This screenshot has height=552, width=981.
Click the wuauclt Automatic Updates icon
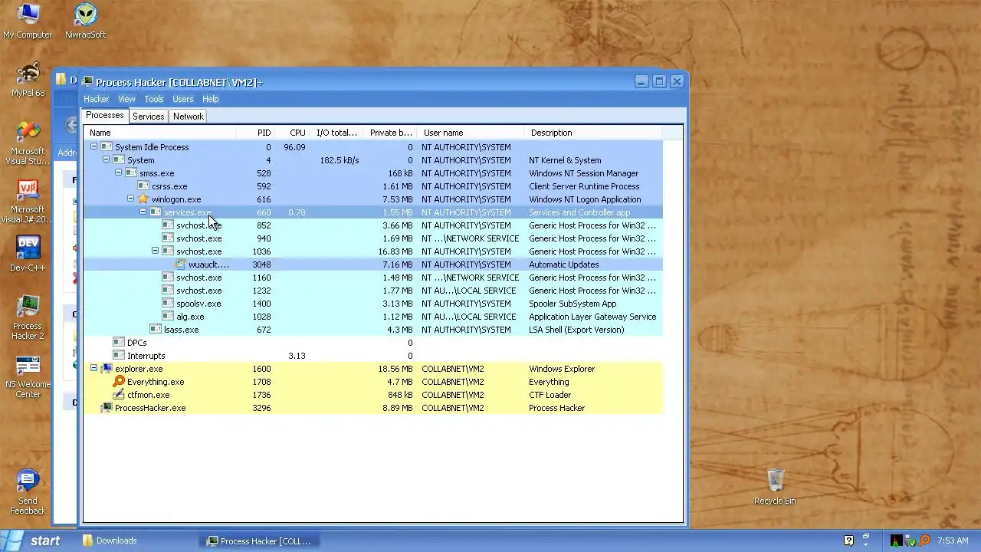point(180,264)
